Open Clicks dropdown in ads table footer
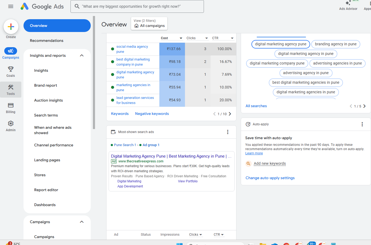Screen dimensions: 371x245 (x=196, y=235)
